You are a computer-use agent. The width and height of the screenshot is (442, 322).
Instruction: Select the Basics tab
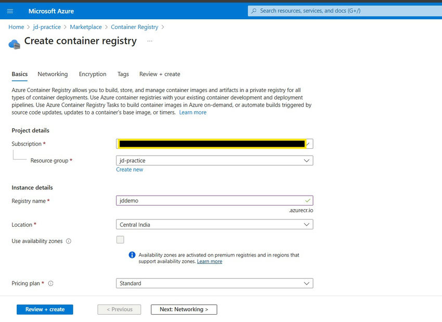(x=19, y=74)
